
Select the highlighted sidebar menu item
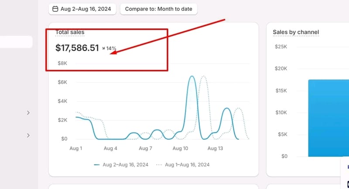point(16,42)
